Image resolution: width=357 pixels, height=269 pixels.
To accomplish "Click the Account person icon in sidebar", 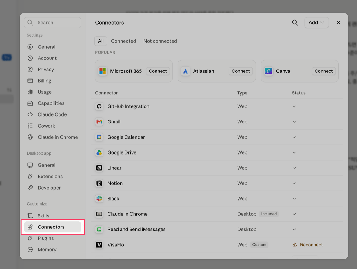I will tap(30, 58).
